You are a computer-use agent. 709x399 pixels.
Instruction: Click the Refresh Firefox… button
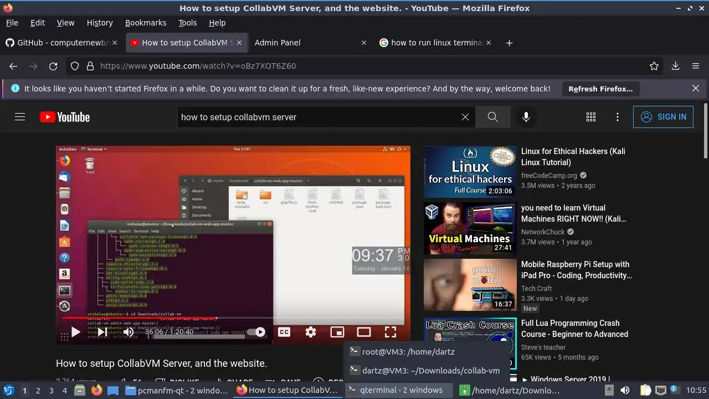point(600,89)
